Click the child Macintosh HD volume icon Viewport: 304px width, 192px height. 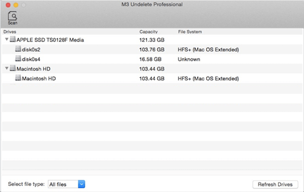[18, 78]
